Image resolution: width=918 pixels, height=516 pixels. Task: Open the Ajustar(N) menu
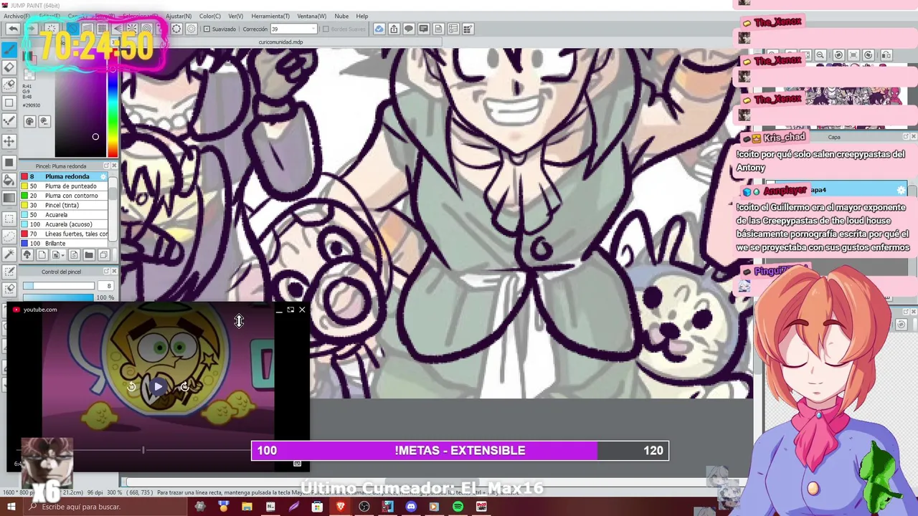179,16
